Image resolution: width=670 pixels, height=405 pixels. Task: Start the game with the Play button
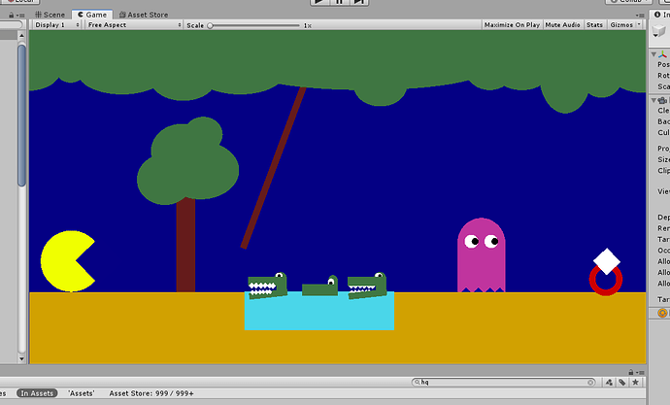[x=318, y=2]
